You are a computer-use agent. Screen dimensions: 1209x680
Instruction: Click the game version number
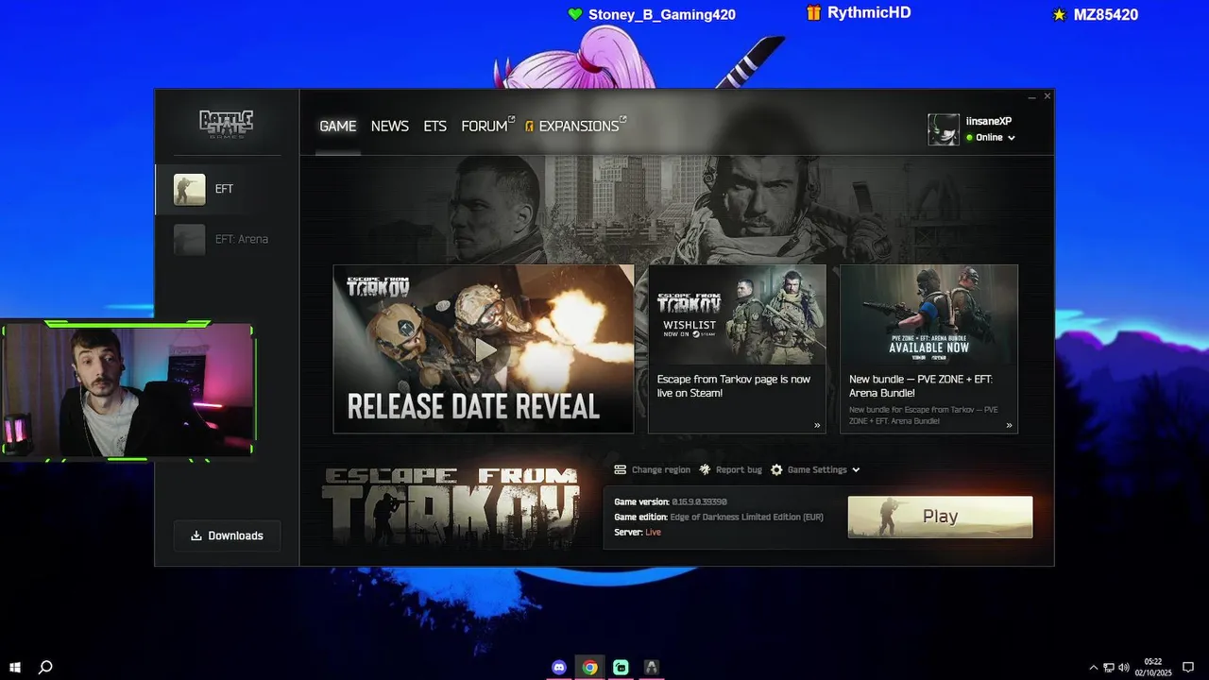699,501
